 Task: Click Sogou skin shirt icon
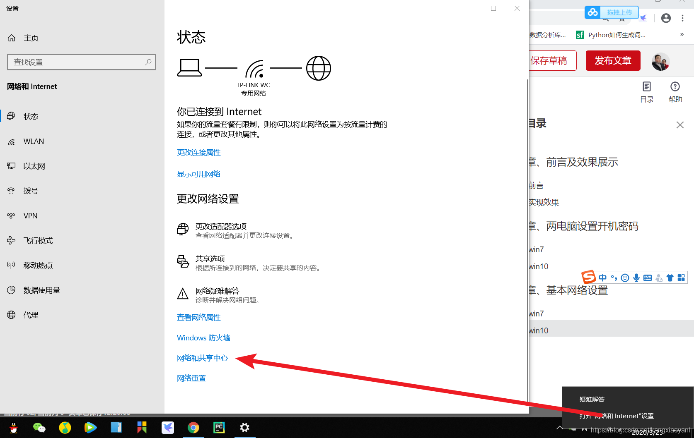pyautogui.click(x=670, y=278)
